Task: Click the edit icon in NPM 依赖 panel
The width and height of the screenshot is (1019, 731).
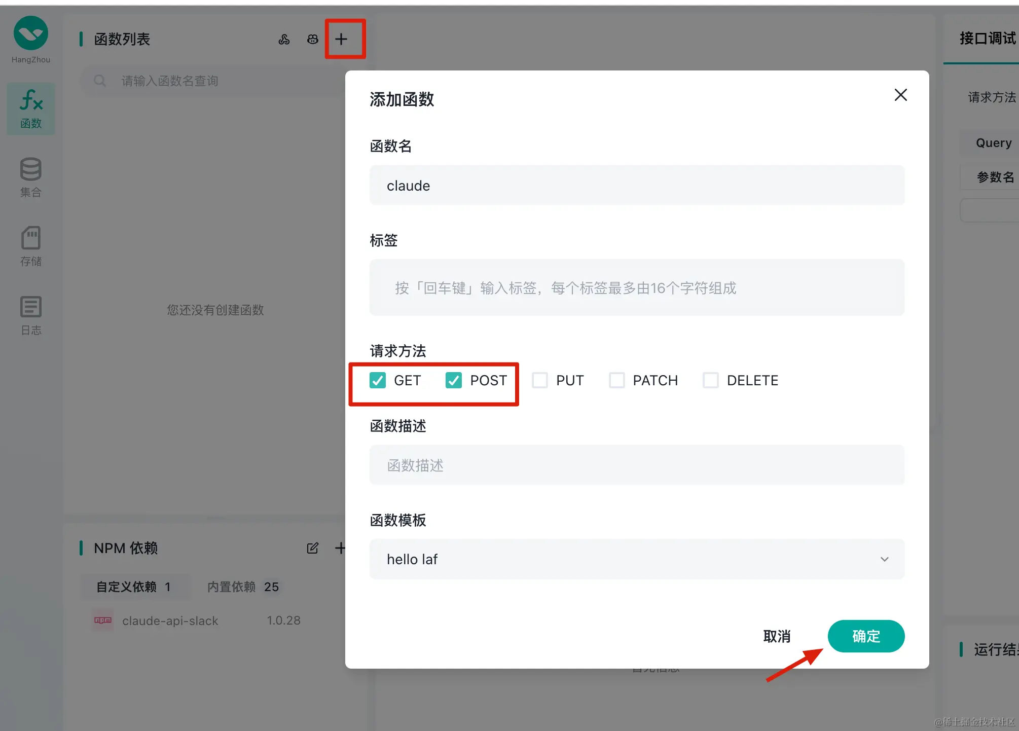Action: [x=313, y=548]
